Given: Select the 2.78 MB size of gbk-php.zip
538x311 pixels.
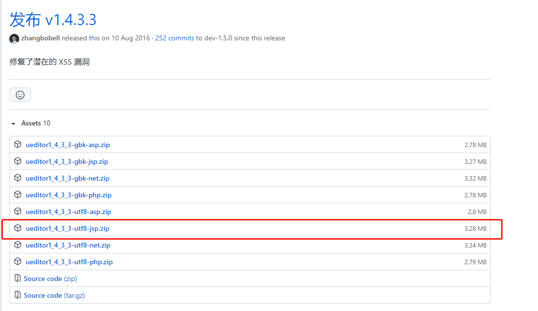Looking at the screenshot, I should click(x=475, y=195).
